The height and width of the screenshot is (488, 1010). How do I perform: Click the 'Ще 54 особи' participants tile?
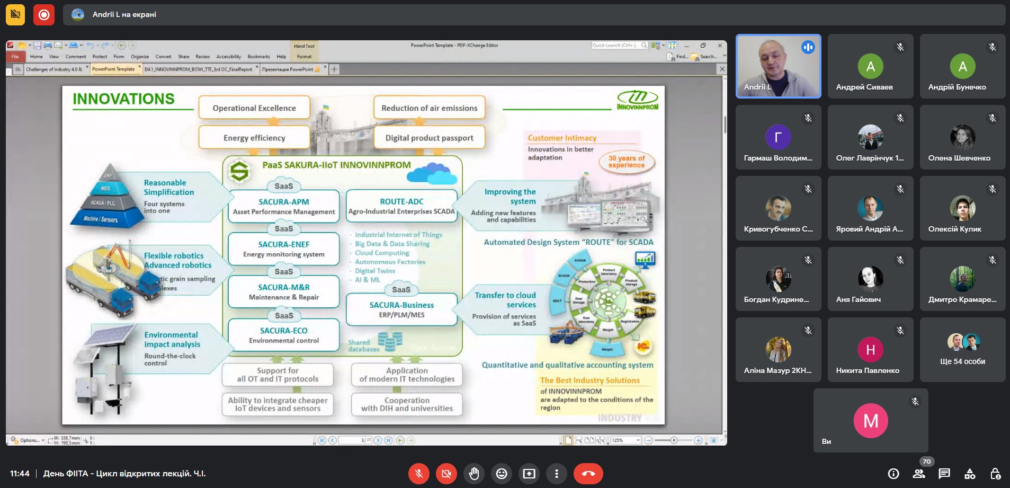[963, 350]
